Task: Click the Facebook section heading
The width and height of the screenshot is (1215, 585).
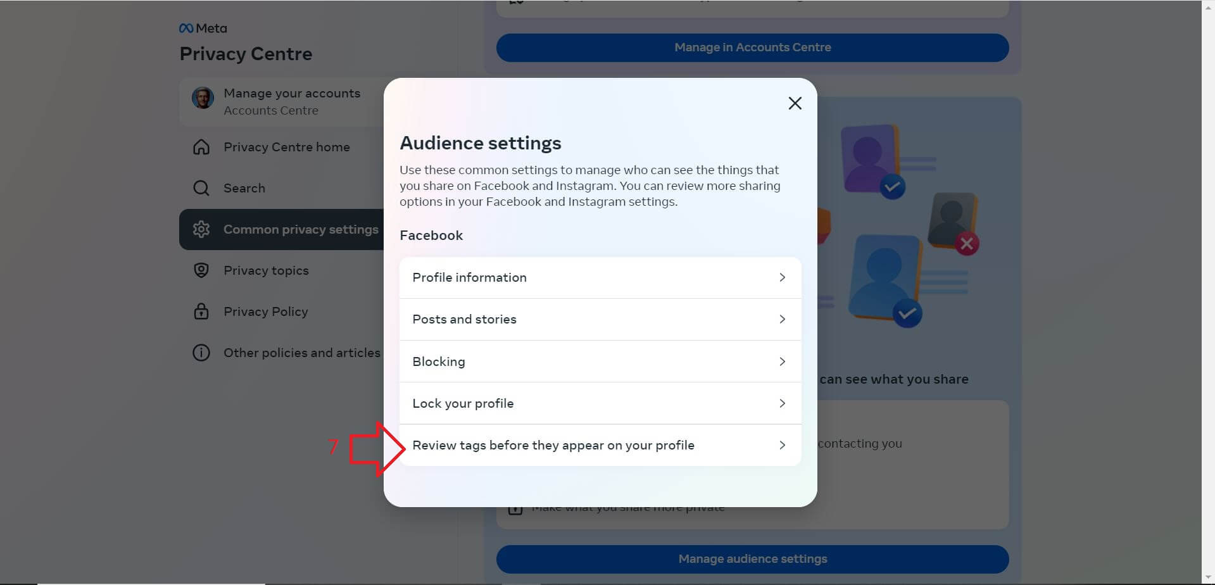Action: coord(431,236)
